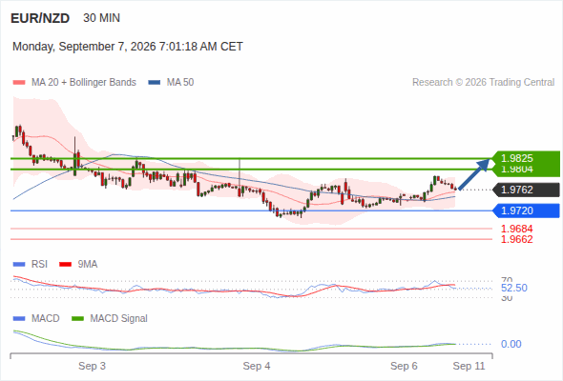Click the EUR/NZD chart title
Viewport: 563px width, 381px height.
[40, 18]
